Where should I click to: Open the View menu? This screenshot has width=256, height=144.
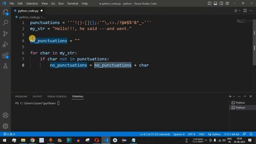pos(44,4)
